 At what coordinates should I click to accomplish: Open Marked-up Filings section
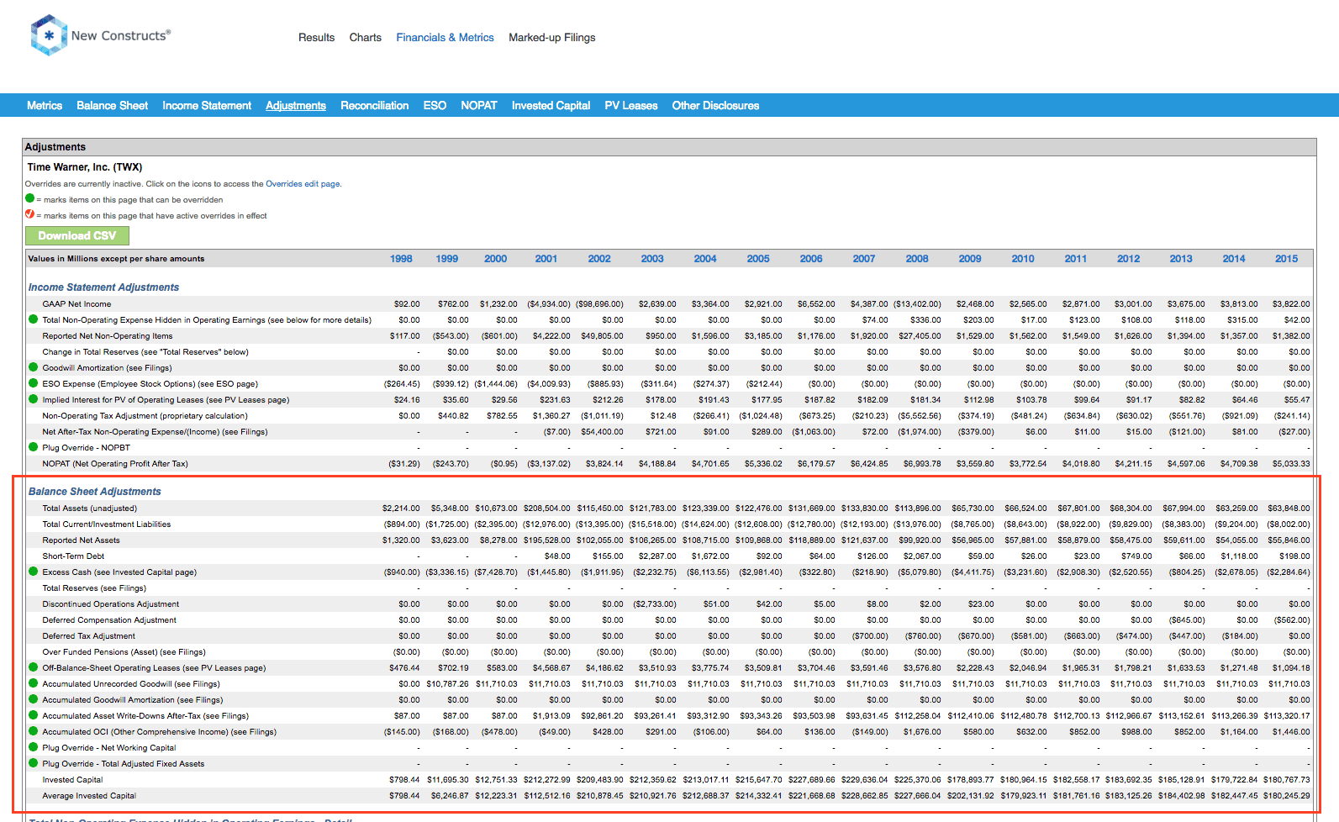551,38
